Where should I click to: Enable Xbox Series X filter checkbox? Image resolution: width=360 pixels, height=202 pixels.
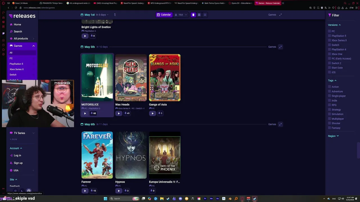click(x=329, y=40)
